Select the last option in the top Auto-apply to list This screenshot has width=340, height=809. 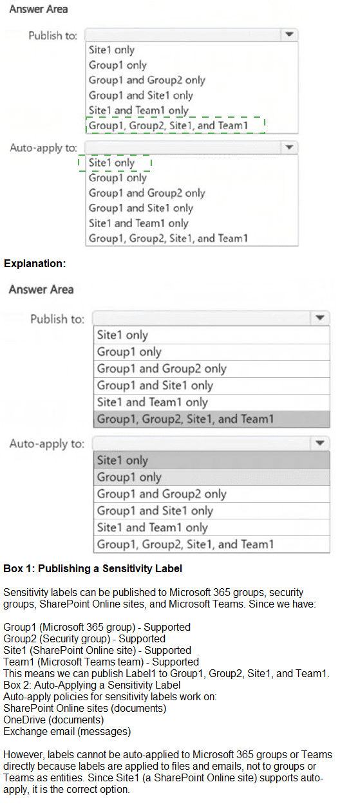pos(168,238)
